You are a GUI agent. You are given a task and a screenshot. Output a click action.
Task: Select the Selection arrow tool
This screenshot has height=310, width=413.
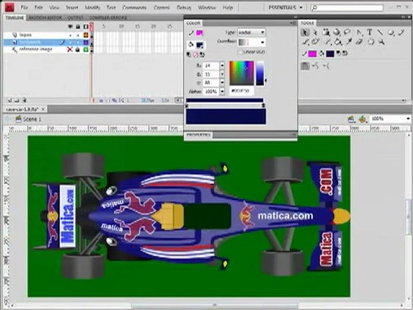tap(305, 32)
